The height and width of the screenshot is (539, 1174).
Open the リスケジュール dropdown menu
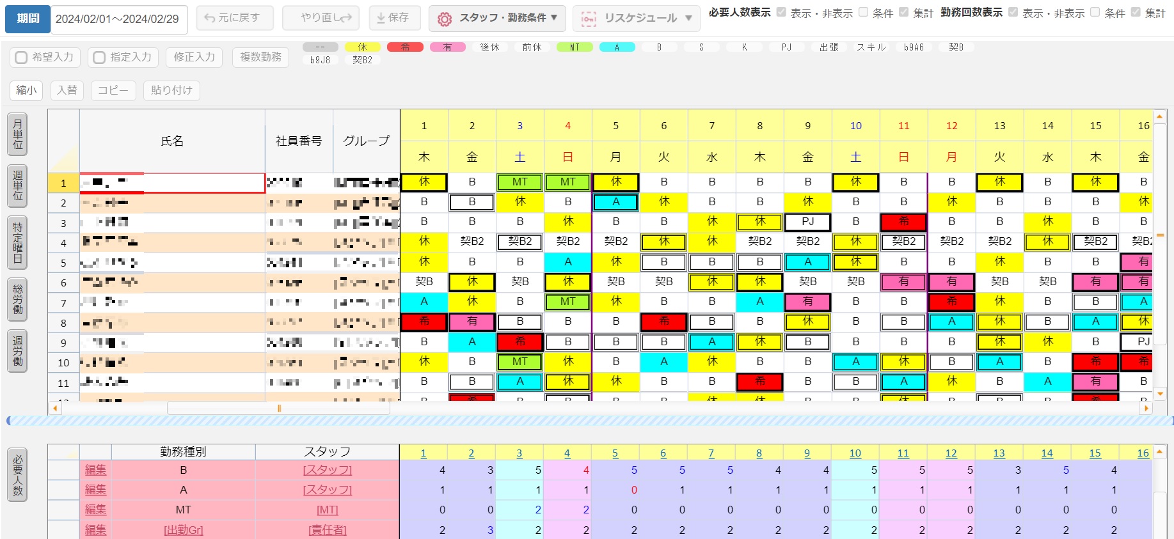[x=636, y=18]
